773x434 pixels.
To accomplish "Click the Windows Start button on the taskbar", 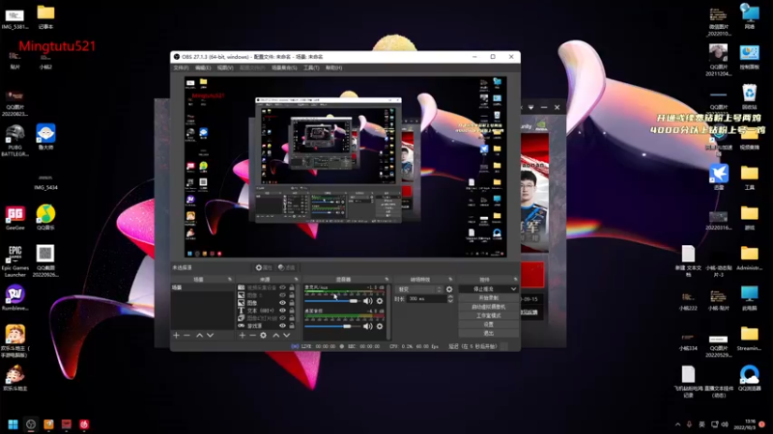I will tap(13, 424).
